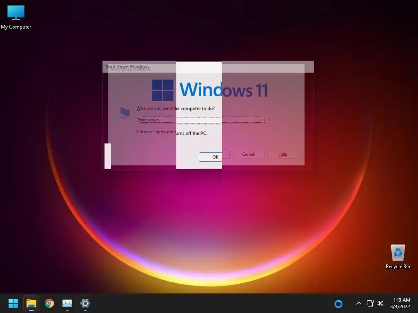This screenshot has width=418, height=313.
Task: Show hidden system tray icons
Action: point(359,303)
